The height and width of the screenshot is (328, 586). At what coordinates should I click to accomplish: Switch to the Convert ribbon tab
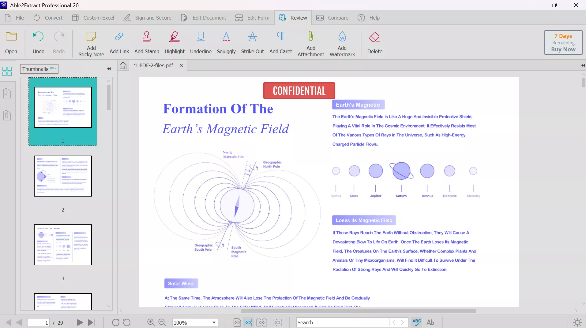coord(48,17)
